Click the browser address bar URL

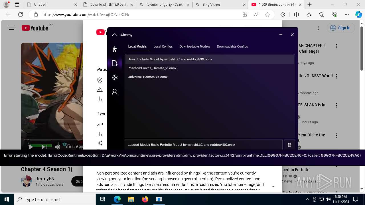(86, 15)
